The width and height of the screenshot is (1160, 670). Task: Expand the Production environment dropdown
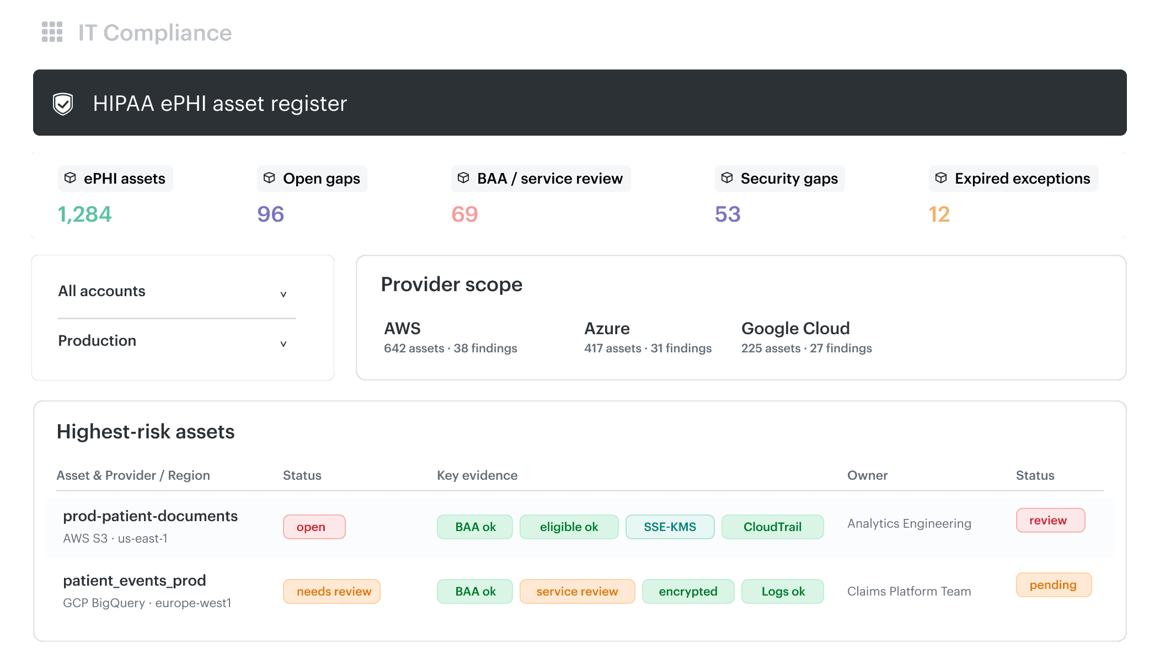point(177,341)
